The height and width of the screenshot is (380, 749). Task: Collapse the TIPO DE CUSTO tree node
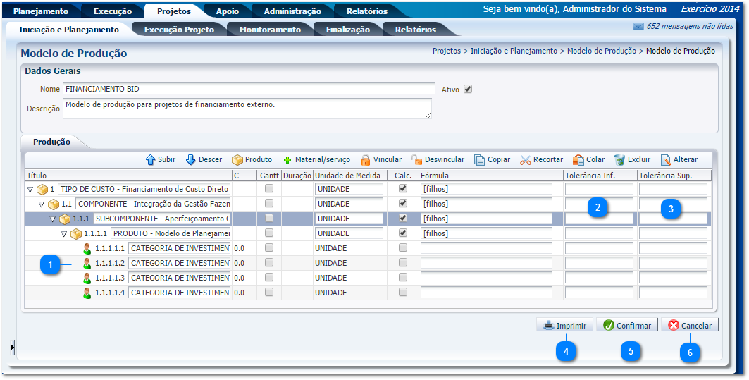click(x=30, y=190)
